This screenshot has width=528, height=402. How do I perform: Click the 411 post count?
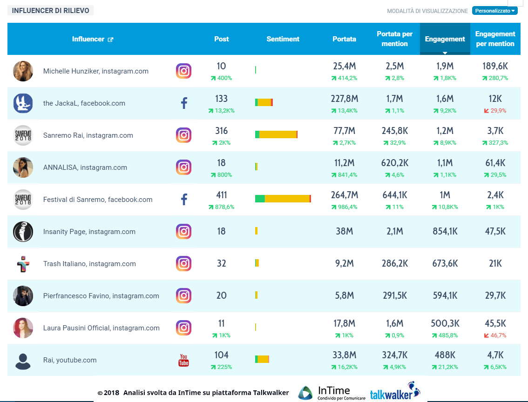[x=221, y=195]
